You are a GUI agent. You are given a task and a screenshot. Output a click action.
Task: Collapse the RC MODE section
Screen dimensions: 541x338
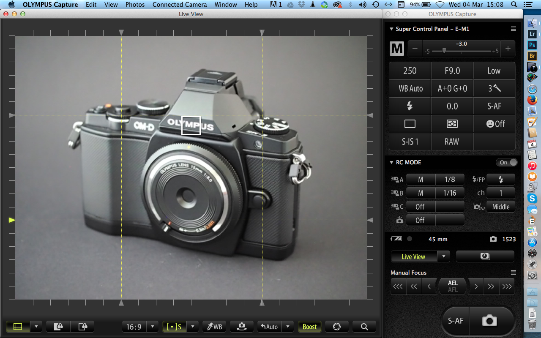[391, 162]
